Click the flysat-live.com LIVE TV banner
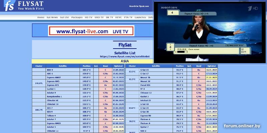Image resolution: width=267 pixels, height=133 pixels. point(91,31)
